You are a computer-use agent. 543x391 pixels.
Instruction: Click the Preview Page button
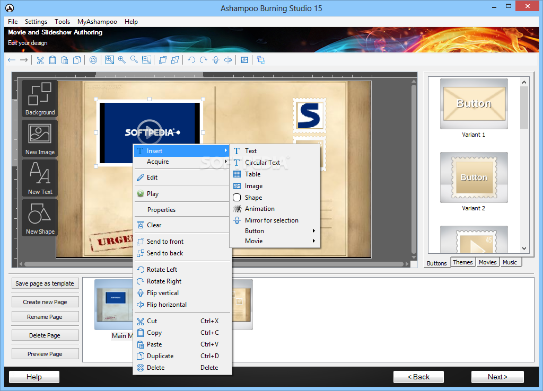click(45, 354)
